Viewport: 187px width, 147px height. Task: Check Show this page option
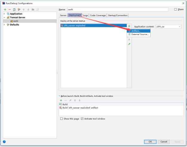(x=61, y=119)
